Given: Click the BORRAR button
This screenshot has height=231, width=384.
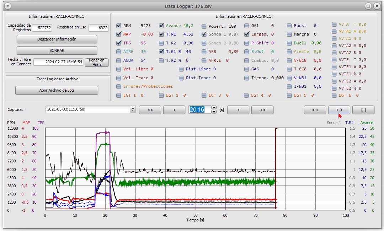Looking at the screenshot, I should [57, 50].
